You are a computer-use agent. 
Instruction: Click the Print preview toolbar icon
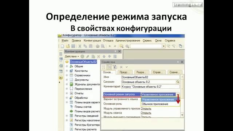coord(103,46)
